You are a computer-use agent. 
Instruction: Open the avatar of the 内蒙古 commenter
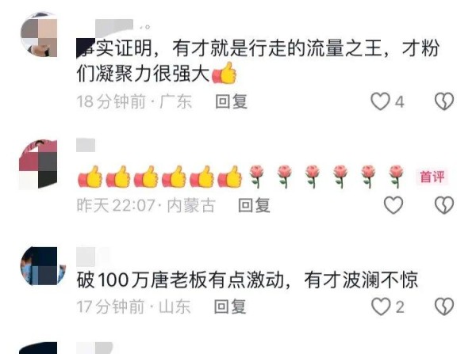(38, 164)
